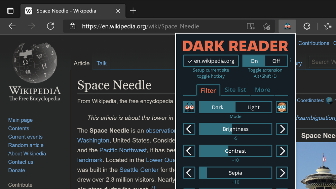Select Light mode
336x189 pixels.
[254, 107]
